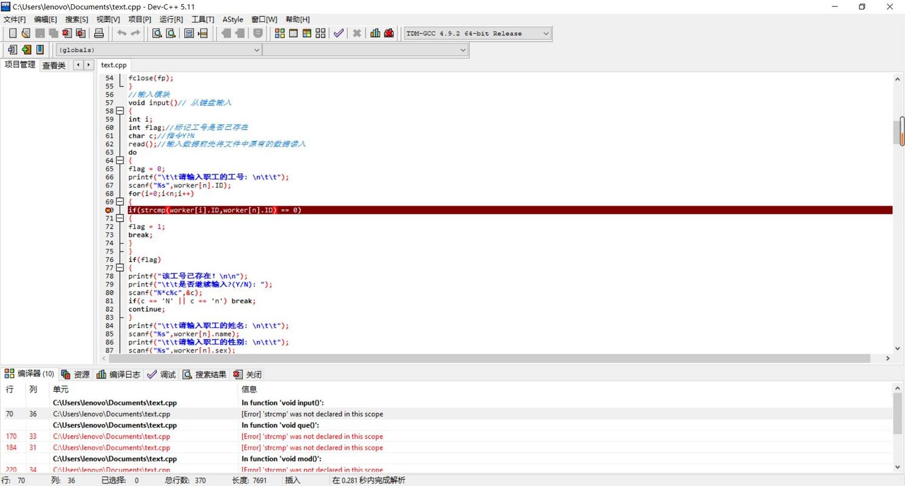Collapse the fold box at line 58

point(120,111)
